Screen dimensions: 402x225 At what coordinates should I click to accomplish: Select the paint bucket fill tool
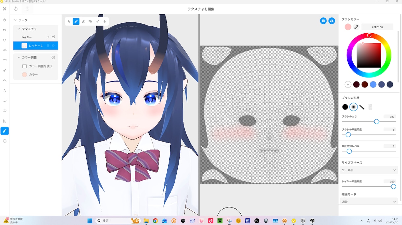[x=90, y=21]
